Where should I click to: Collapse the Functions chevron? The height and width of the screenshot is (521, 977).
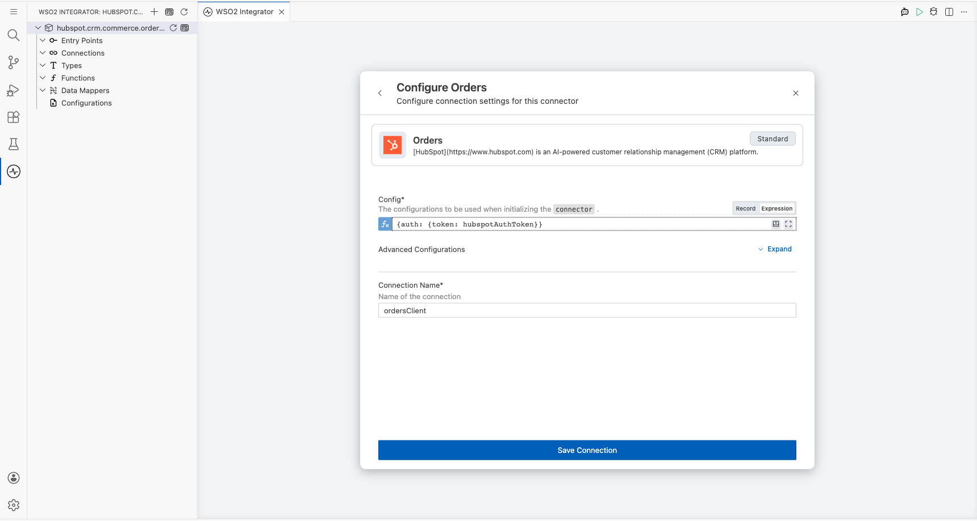43,78
